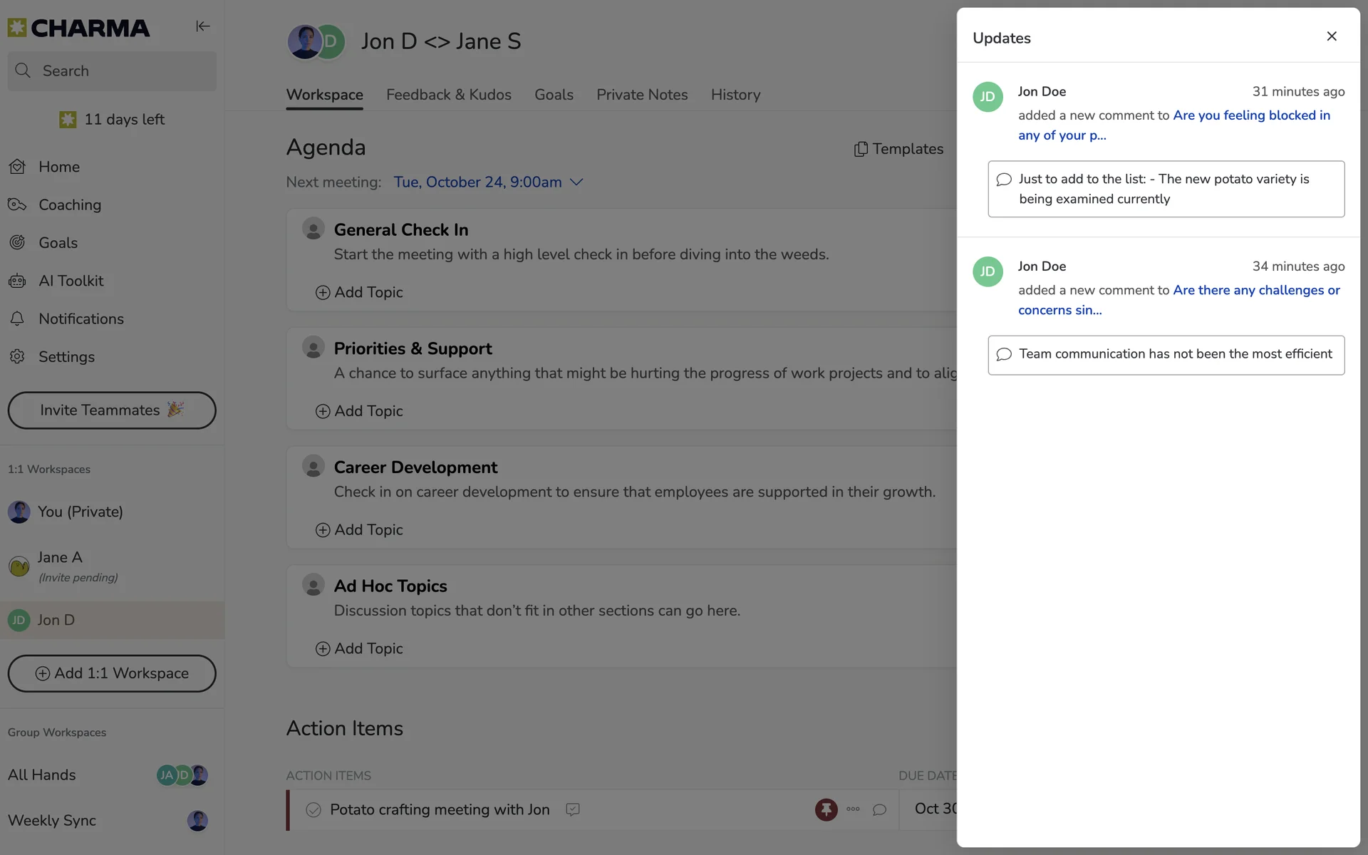Open comment bubble on Potato crafting item
Screen dimensions: 1368x855
point(879,809)
